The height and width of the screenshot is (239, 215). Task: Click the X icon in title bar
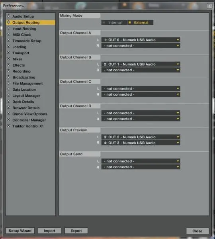click(x=210, y=6)
